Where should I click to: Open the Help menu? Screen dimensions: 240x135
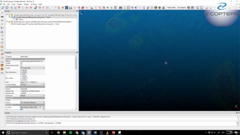coord(40,4)
